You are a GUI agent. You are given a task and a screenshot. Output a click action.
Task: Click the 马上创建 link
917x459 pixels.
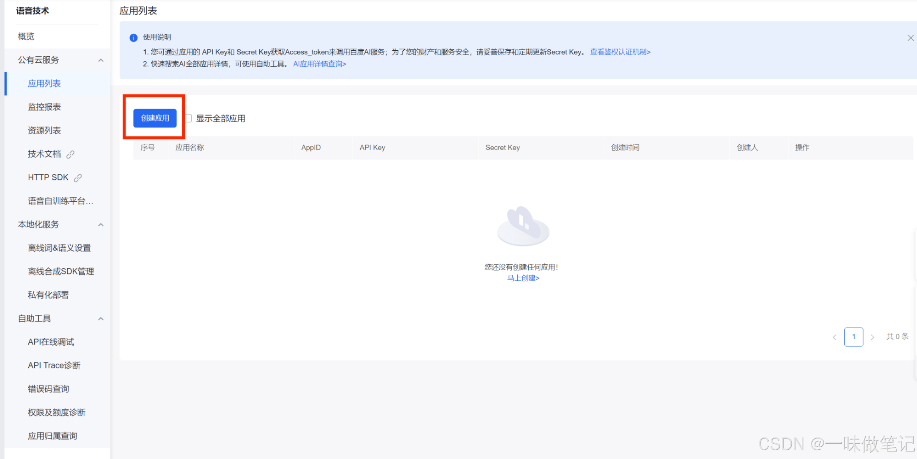click(523, 278)
